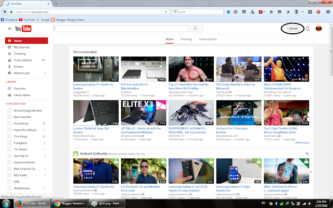Viewport: 333px width, 208px height.
Task: Open the account avatar menu
Action: pos(318,29)
